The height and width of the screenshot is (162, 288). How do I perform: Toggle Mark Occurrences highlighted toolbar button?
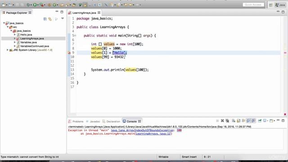(x=85, y=5)
